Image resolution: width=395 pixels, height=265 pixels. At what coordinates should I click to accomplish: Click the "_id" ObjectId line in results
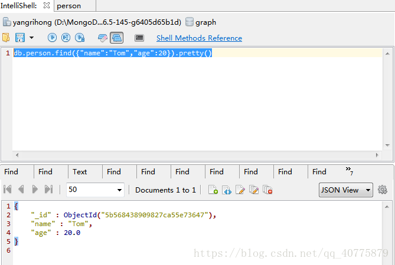(123, 215)
